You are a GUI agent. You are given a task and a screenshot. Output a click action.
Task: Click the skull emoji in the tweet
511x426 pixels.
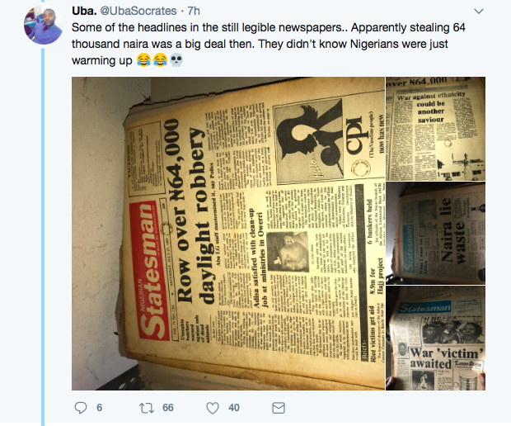(176, 60)
